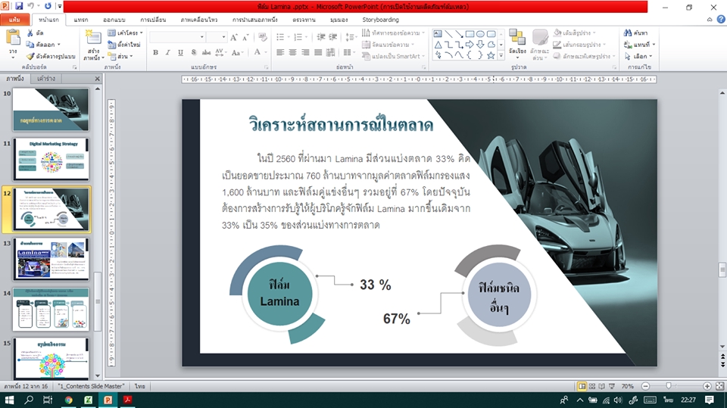The width and height of the screenshot is (727, 408).
Task: Click the Columns icon
Action: click(348, 52)
